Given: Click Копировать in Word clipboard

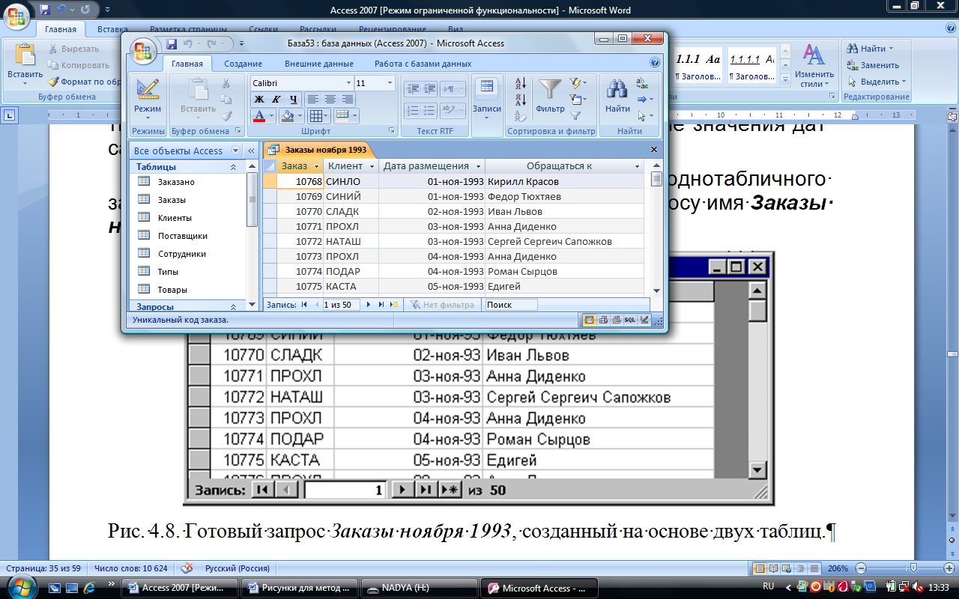Looking at the screenshot, I should click(77, 65).
